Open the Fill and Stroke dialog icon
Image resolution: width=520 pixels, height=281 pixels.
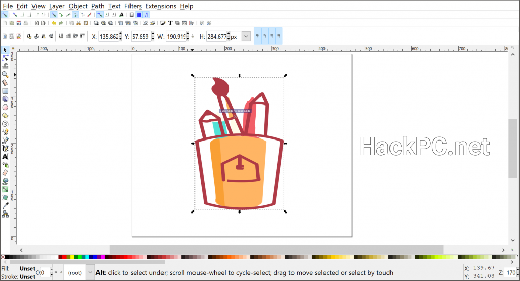163,23
